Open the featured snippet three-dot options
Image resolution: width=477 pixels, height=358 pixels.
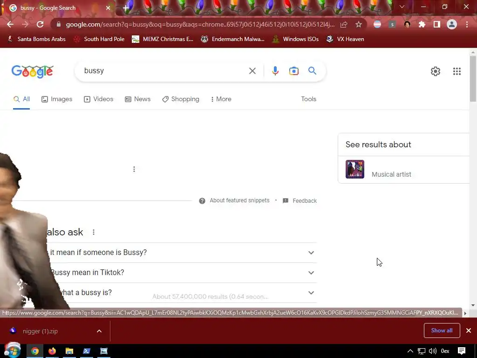coord(134,169)
